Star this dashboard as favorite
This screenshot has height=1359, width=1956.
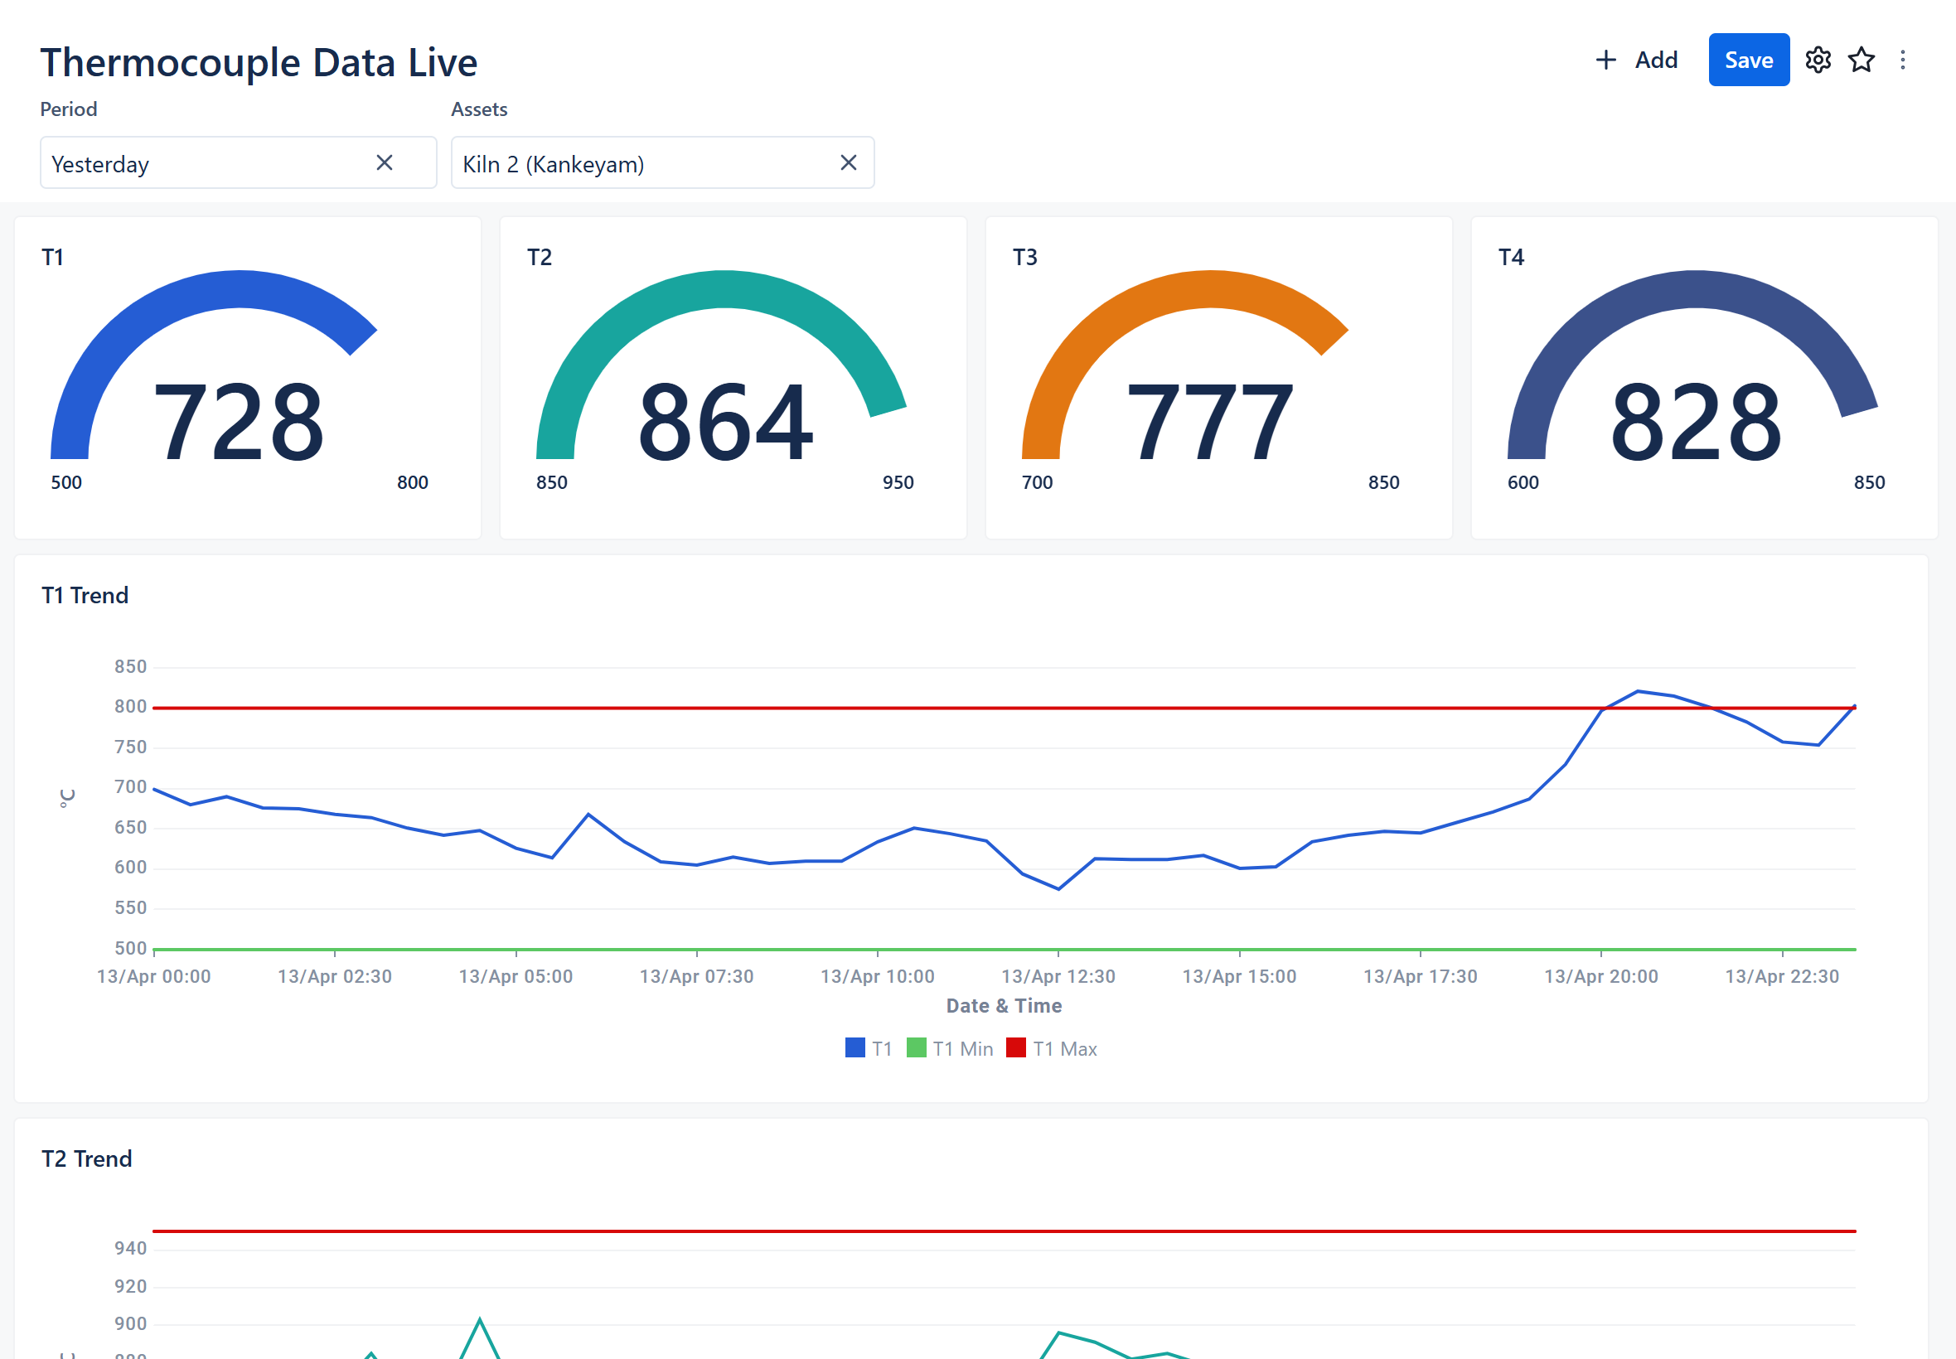[1861, 60]
